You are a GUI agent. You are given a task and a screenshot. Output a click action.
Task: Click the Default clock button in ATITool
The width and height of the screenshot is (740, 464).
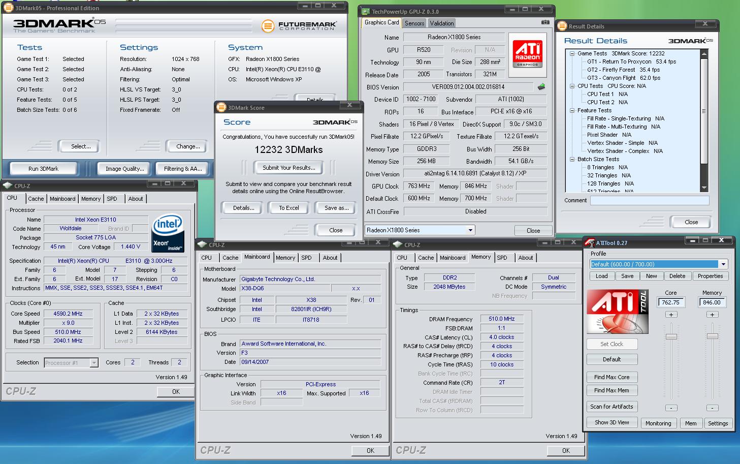tap(612, 359)
